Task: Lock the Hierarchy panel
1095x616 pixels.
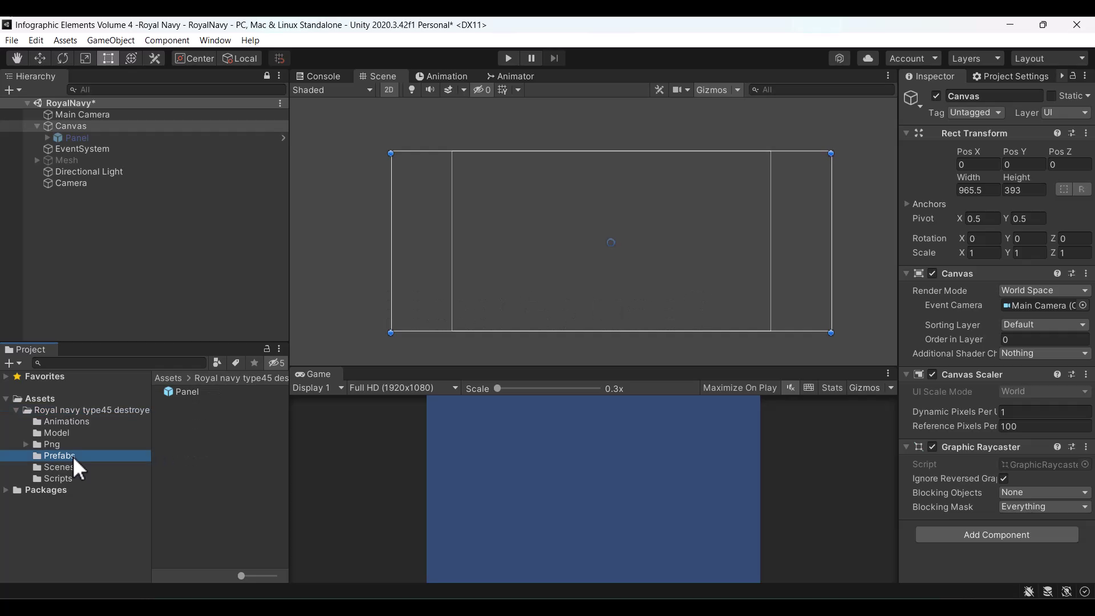Action: (267, 76)
